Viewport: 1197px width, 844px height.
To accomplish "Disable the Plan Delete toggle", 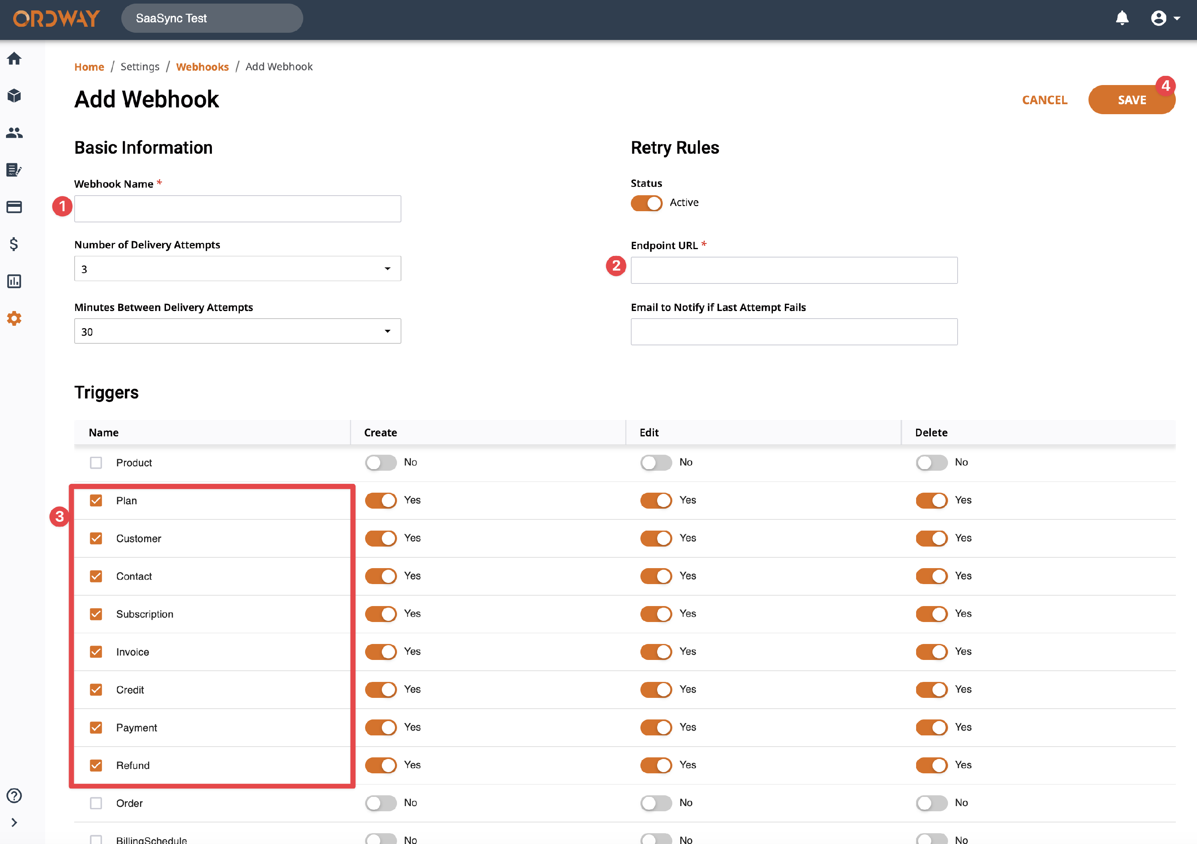I will (931, 500).
